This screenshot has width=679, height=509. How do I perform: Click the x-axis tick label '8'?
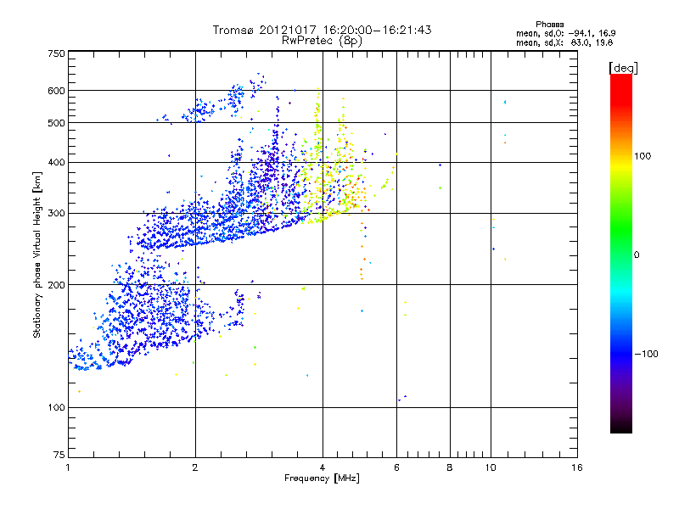tap(450, 467)
